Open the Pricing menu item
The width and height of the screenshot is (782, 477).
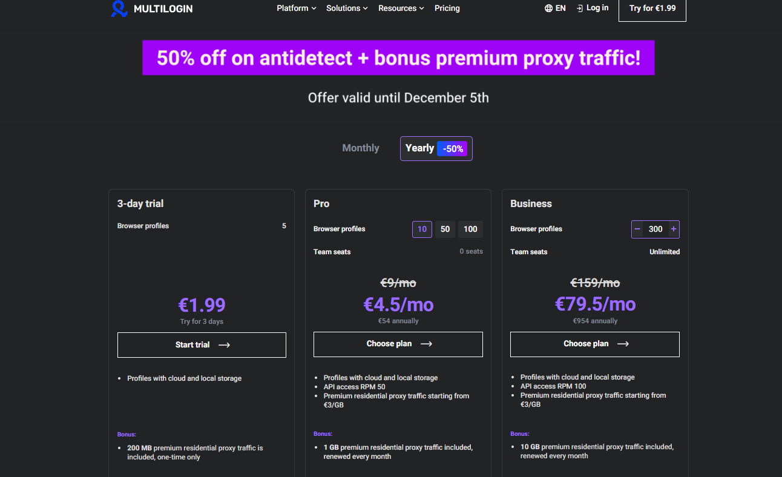[447, 8]
